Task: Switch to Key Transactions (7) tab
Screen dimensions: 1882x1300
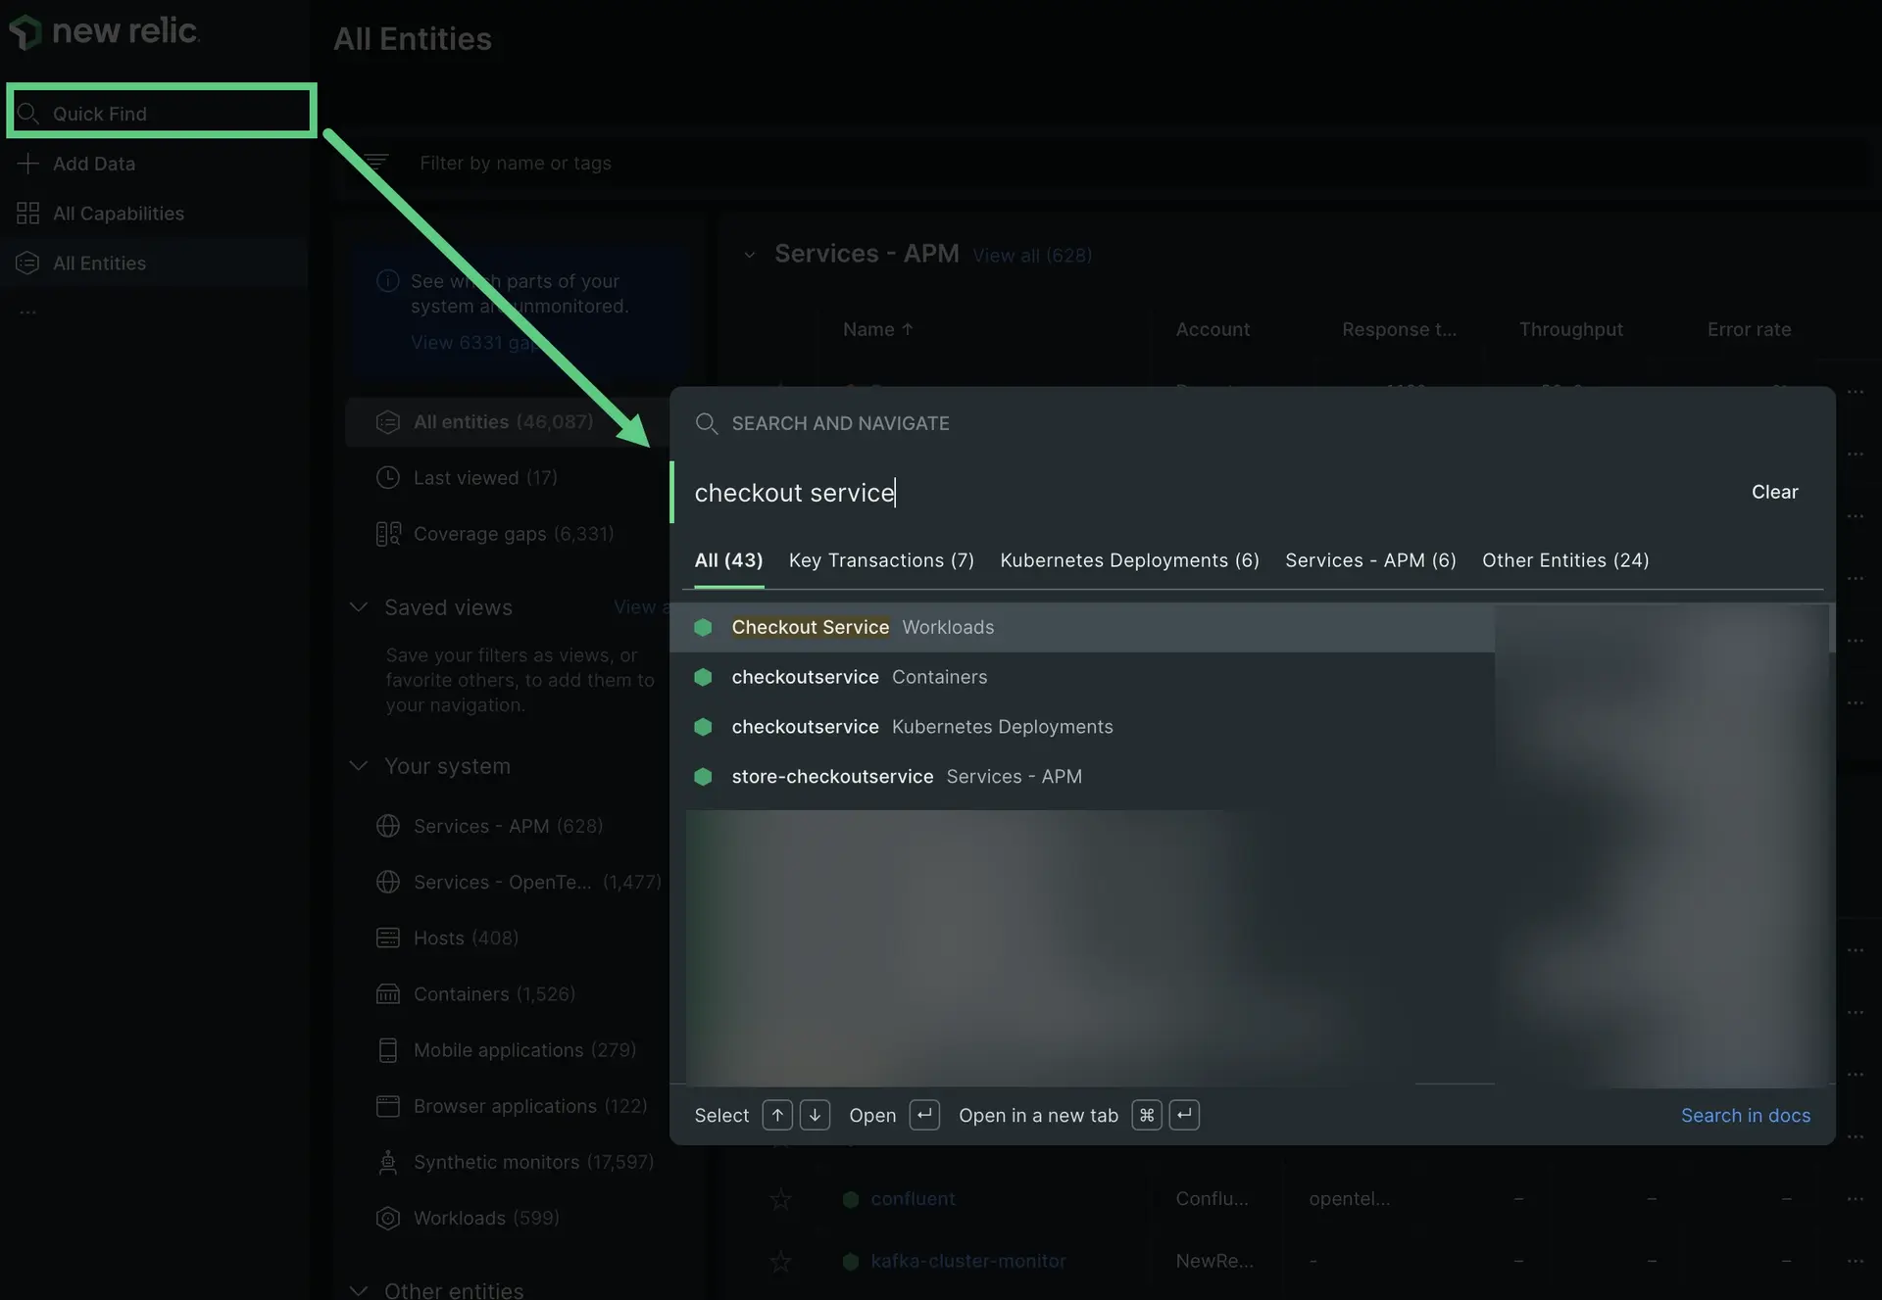Action: (881, 560)
